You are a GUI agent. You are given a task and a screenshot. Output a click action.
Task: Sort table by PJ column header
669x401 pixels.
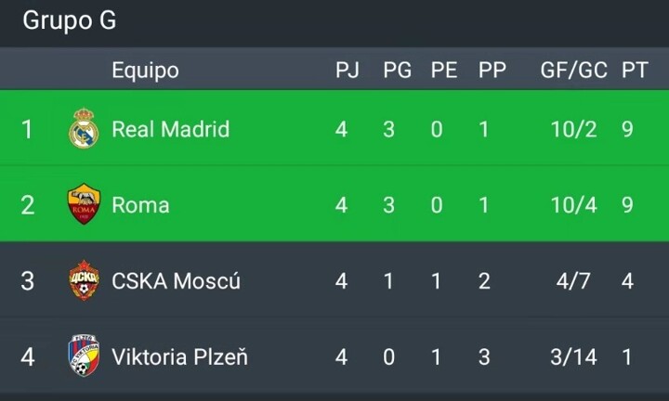[348, 70]
